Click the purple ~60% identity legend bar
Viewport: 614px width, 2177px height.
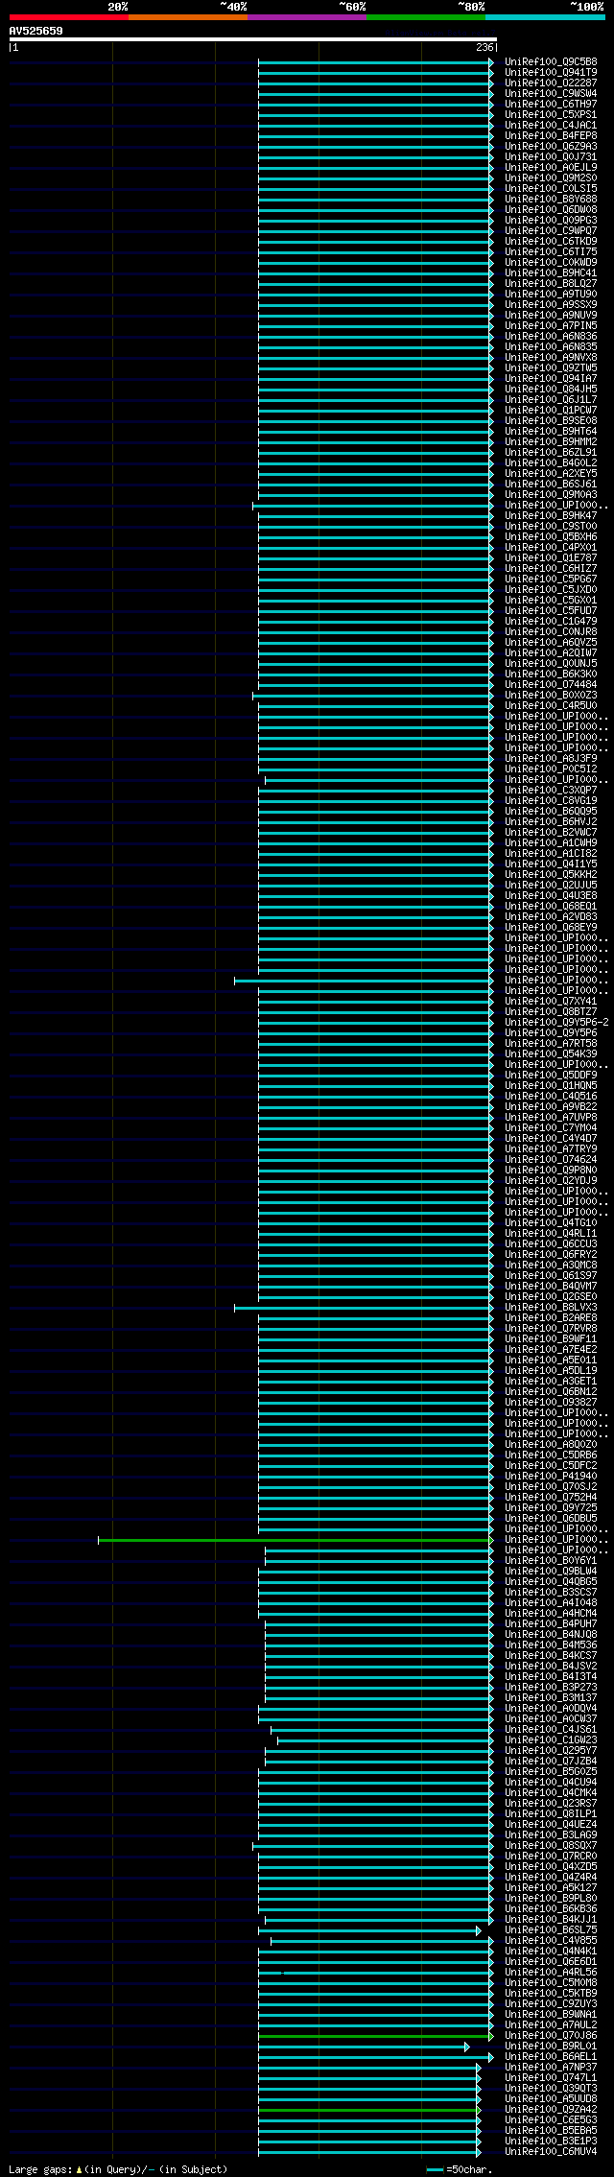pyautogui.click(x=307, y=17)
